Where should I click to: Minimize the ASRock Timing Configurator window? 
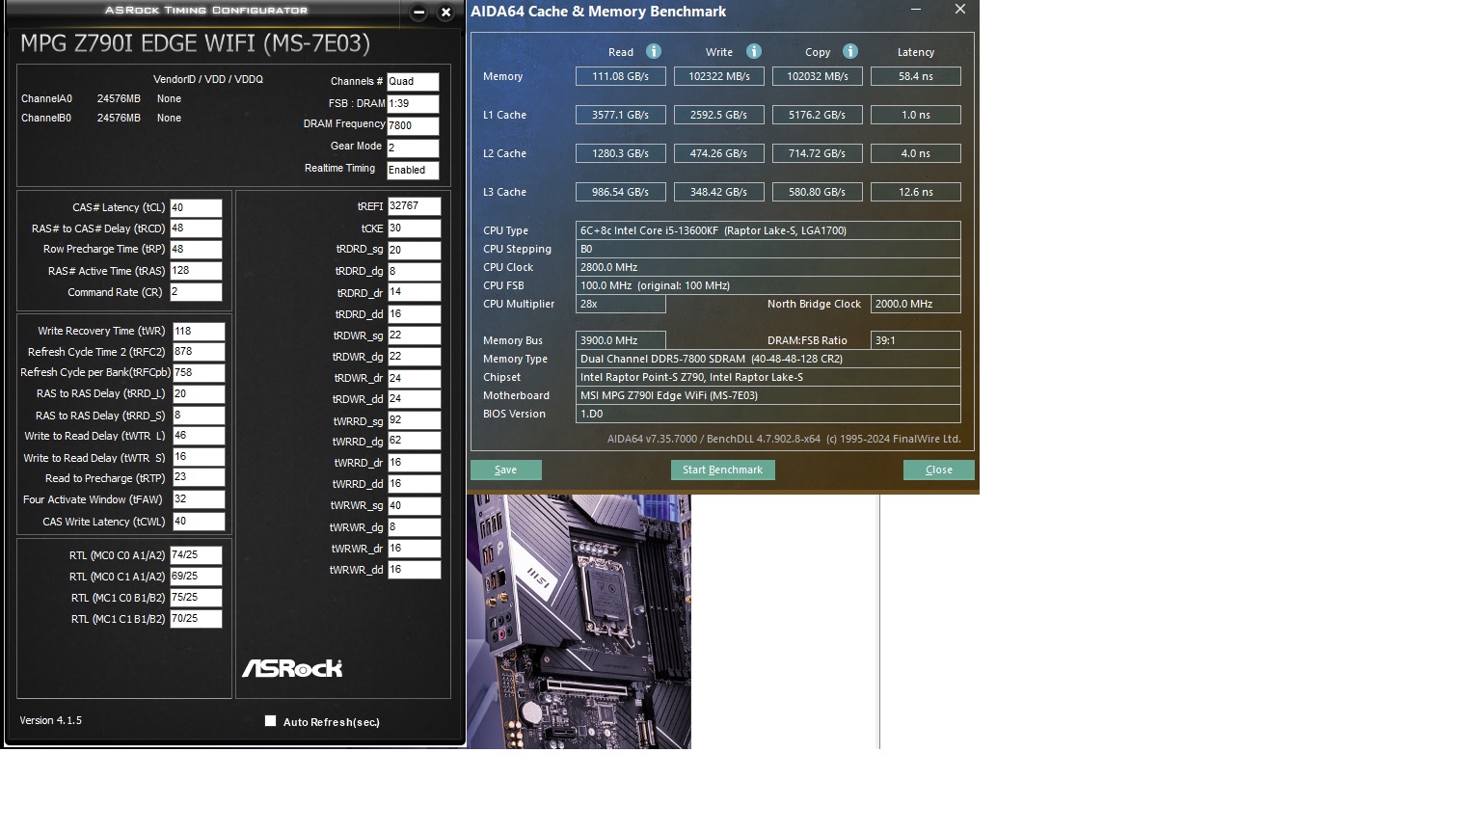[x=418, y=13]
